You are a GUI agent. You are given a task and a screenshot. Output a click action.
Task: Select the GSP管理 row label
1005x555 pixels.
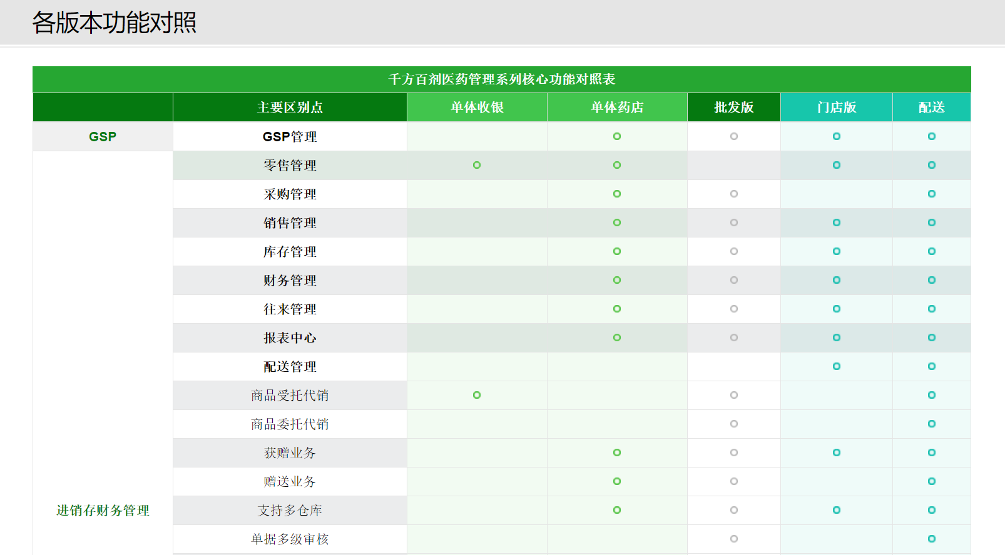click(x=290, y=137)
